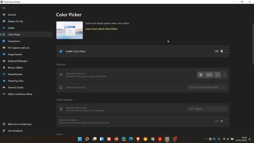Click the Mouse utilities icon in sidebar
Viewport: 254px width, 143px height.
[x=4, y=68]
